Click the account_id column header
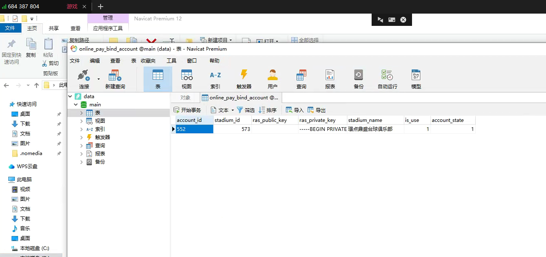 (x=195, y=120)
